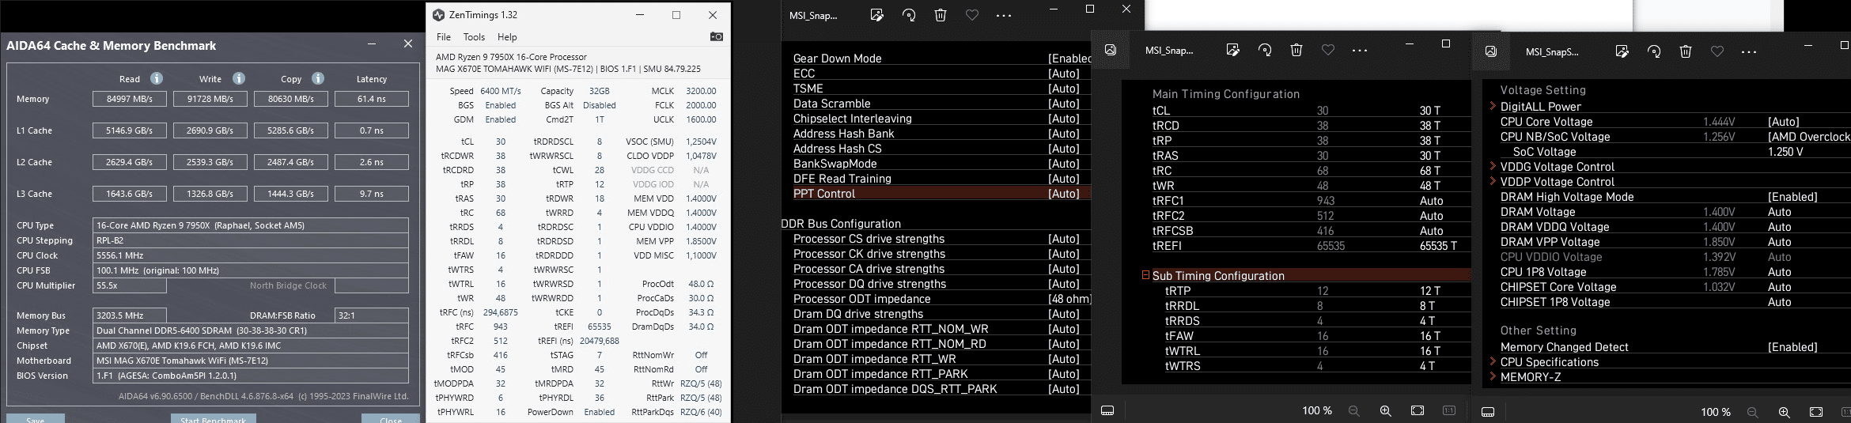Zoom in on the Main Timing Configuration Photos window
Image resolution: width=1851 pixels, height=423 pixels.
pyautogui.click(x=1386, y=411)
